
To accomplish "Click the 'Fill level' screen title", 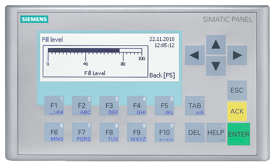I will pos(52,39).
